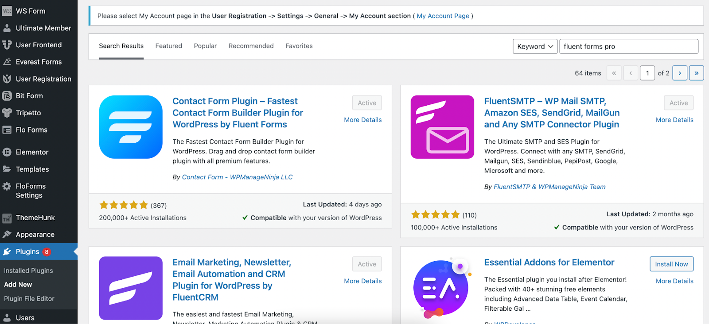Jump to the last results page
Viewport: 709px width, 324px height.
coord(696,73)
